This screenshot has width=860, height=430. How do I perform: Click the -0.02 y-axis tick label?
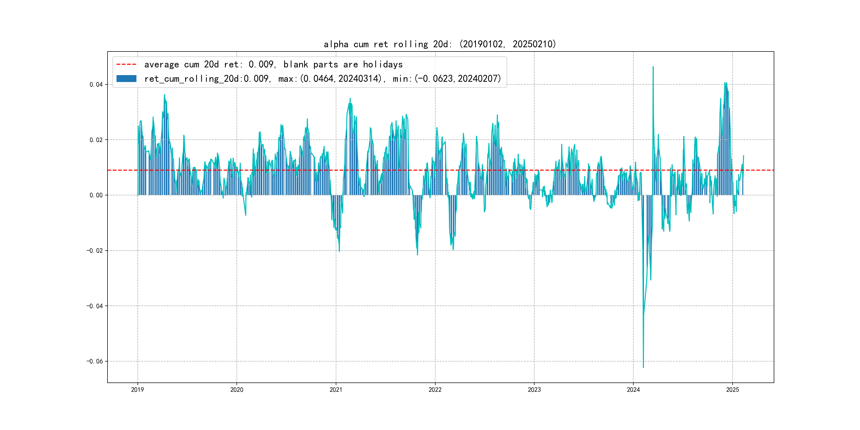click(x=94, y=251)
